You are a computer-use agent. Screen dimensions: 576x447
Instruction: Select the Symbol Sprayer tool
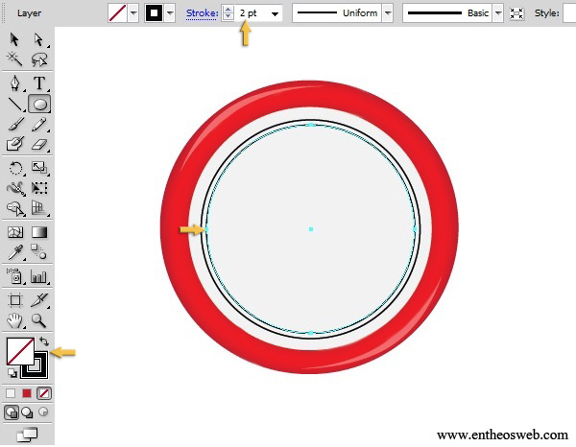click(x=14, y=276)
